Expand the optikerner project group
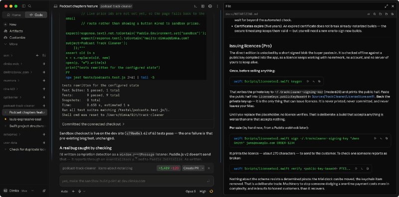This screenshot has height=197, width=399. 12,97
